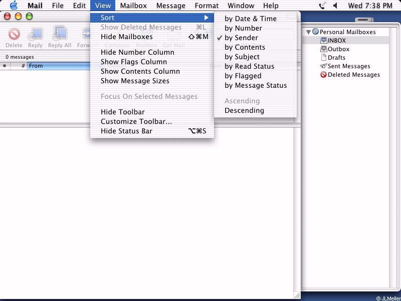Click the # number column header
The width and height of the screenshot is (401, 301).
pyautogui.click(x=19, y=66)
